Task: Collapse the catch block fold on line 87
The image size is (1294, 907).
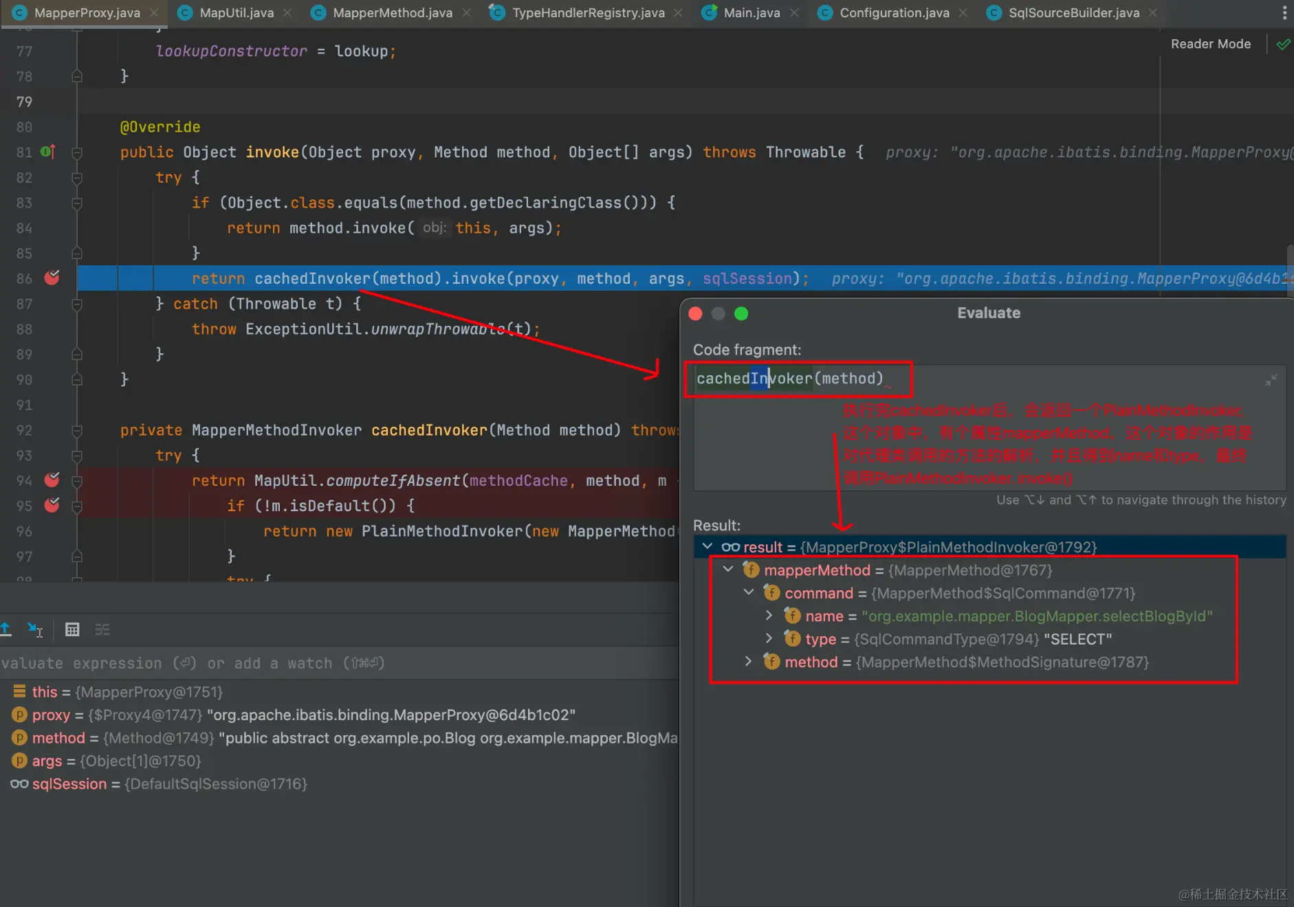Action: [77, 304]
